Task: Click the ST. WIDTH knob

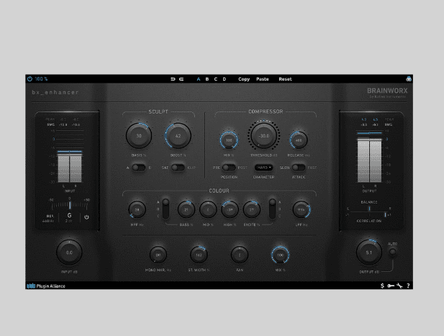Action: 199,255
